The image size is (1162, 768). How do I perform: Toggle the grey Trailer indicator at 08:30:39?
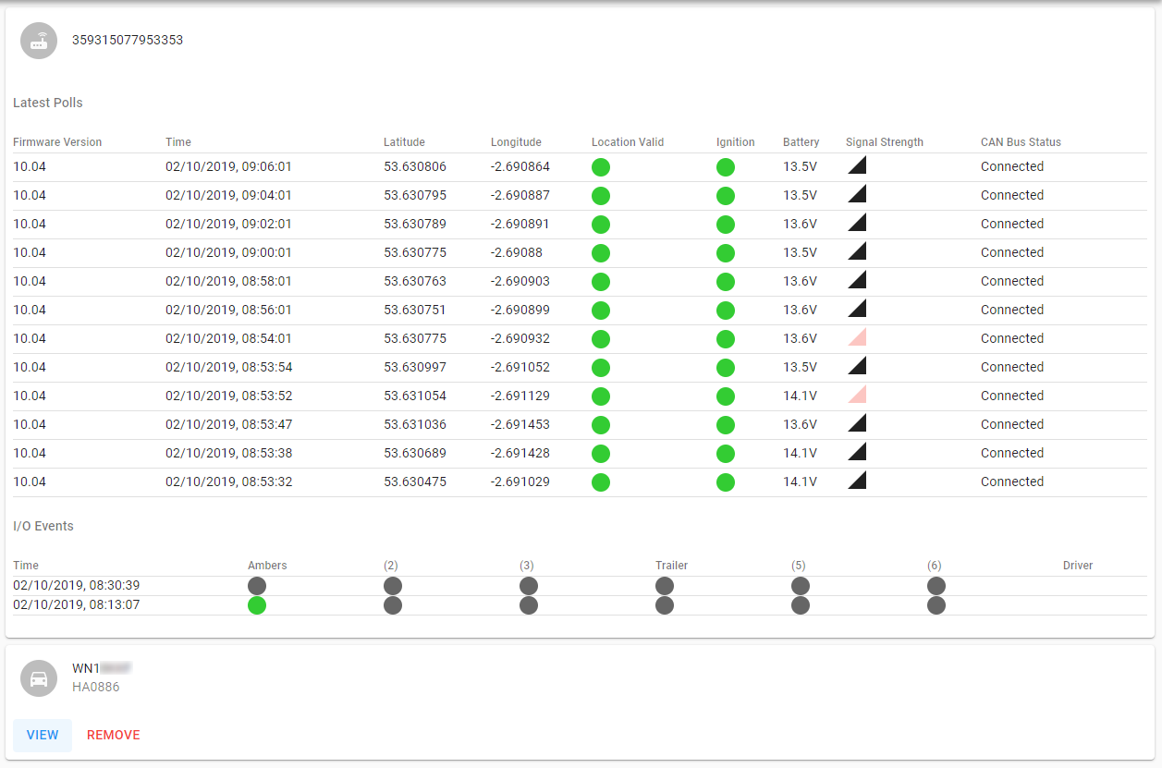point(665,585)
